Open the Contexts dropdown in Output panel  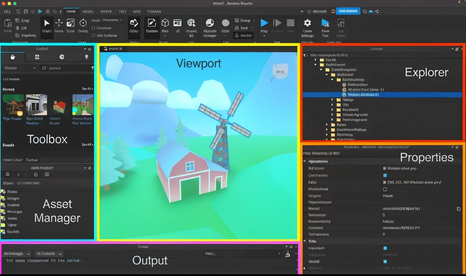tap(49, 254)
